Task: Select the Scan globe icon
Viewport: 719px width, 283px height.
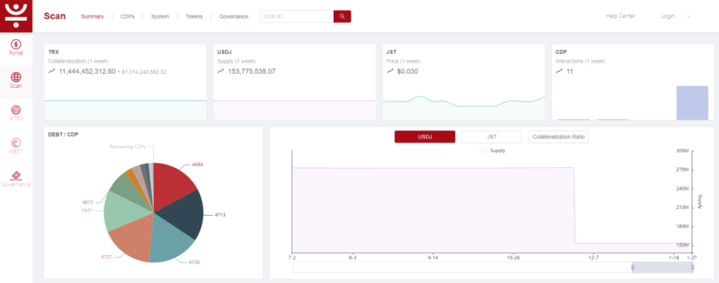Action: (x=16, y=77)
